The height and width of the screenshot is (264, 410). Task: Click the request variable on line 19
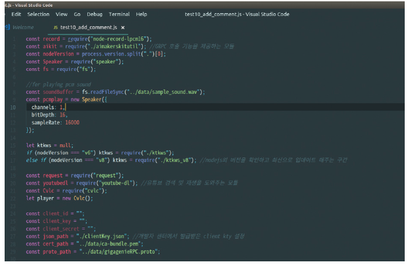click(52, 175)
